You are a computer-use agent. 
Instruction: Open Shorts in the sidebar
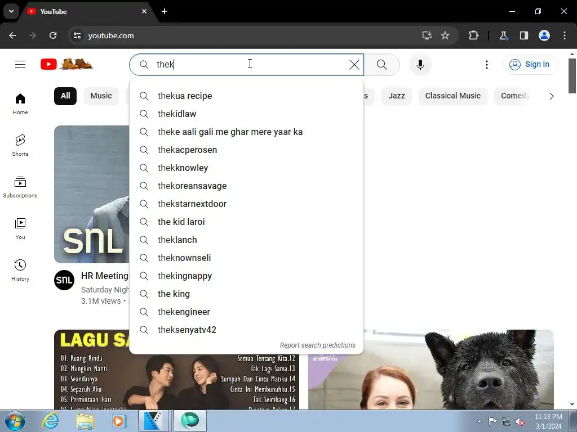(x=20, y=146)
